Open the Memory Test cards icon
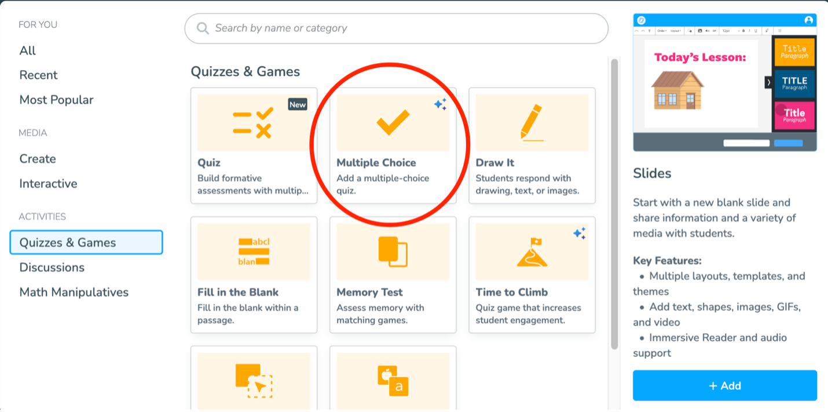 coord(393,252)
